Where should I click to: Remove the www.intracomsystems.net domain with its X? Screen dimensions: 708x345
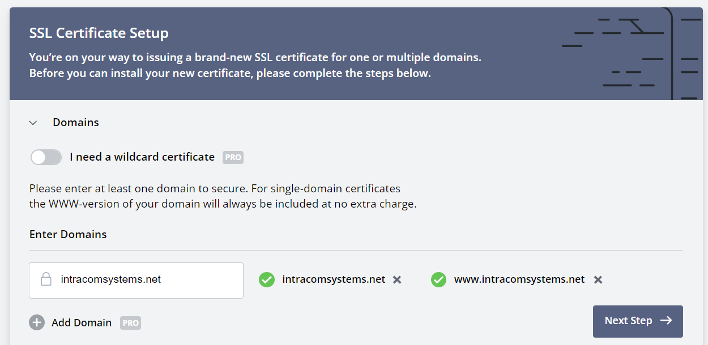pyautogui.click(x=598, y=279)
